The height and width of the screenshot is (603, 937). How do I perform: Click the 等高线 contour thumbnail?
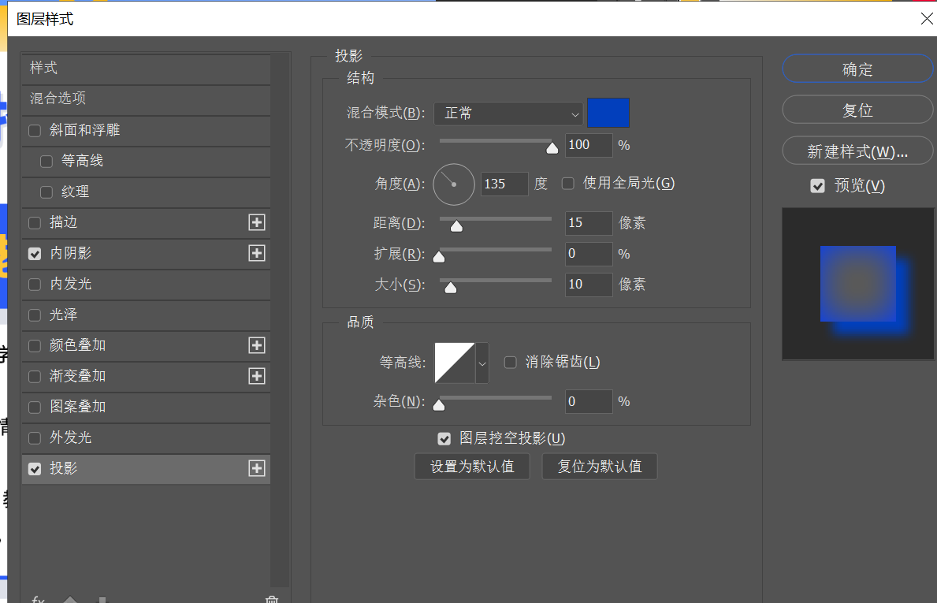point(455,363)
